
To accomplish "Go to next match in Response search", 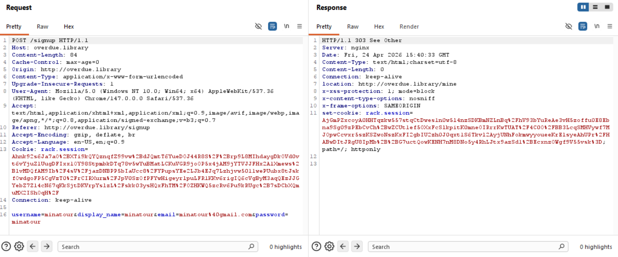I will pyautogui.click(x=357, y=247).
